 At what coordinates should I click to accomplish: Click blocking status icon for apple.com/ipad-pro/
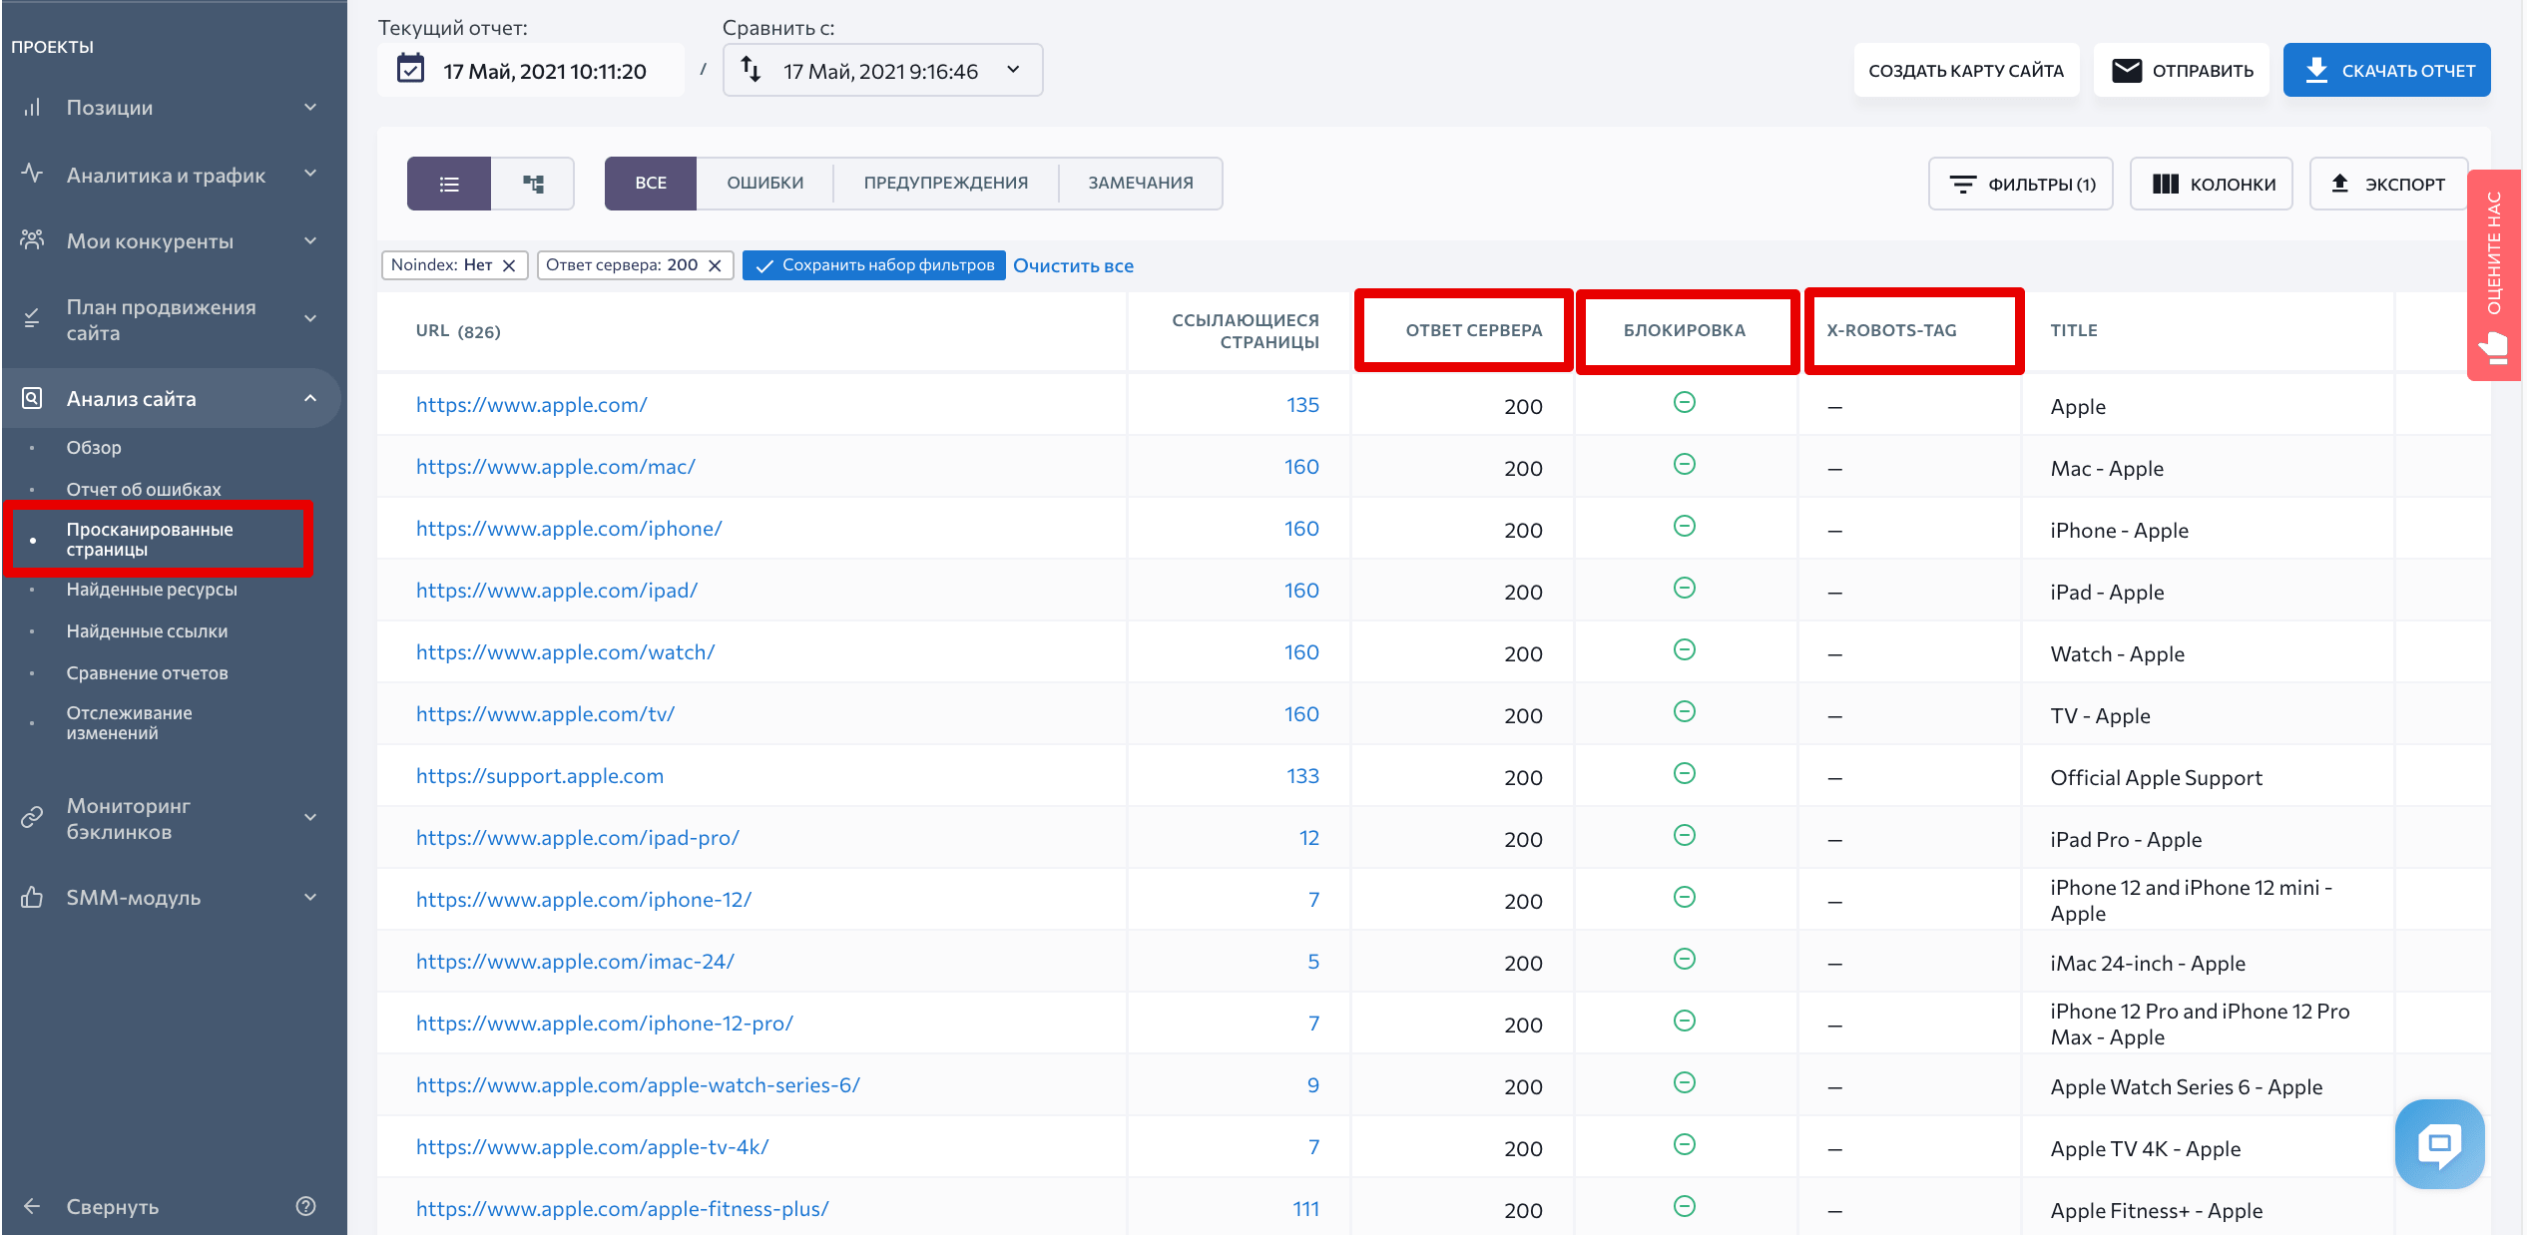tap(1685, 835)
